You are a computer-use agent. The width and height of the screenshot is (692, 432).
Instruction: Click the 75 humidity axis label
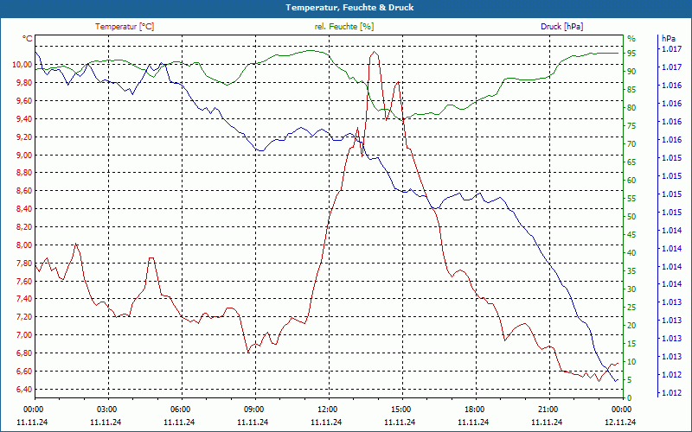pos(631,126)
